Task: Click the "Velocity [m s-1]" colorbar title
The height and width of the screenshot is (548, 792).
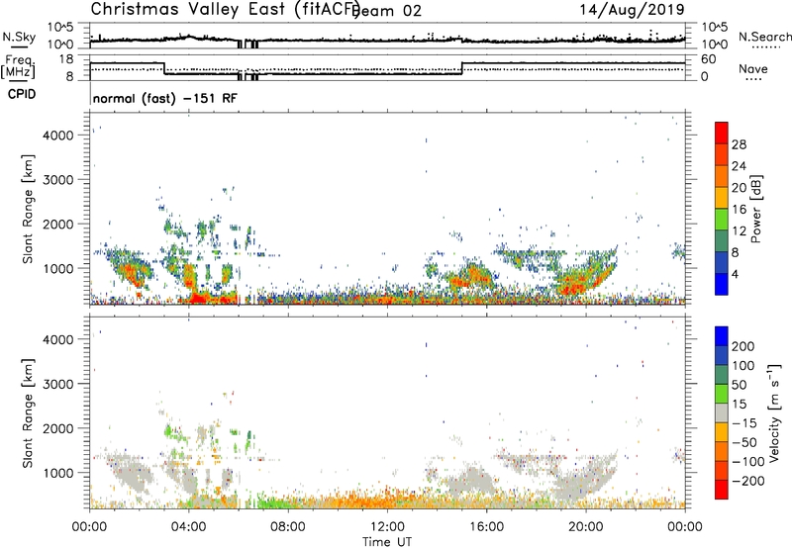Action: (x=774, y=412)
